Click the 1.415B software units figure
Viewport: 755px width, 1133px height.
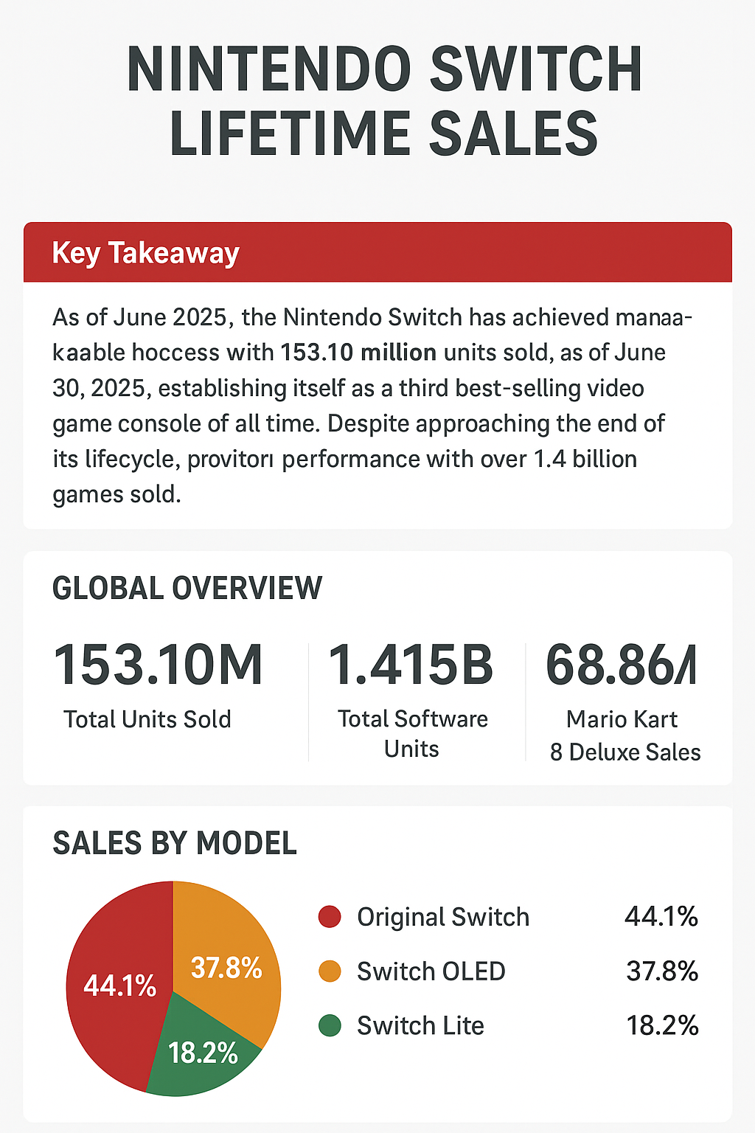tap(411, 665)
